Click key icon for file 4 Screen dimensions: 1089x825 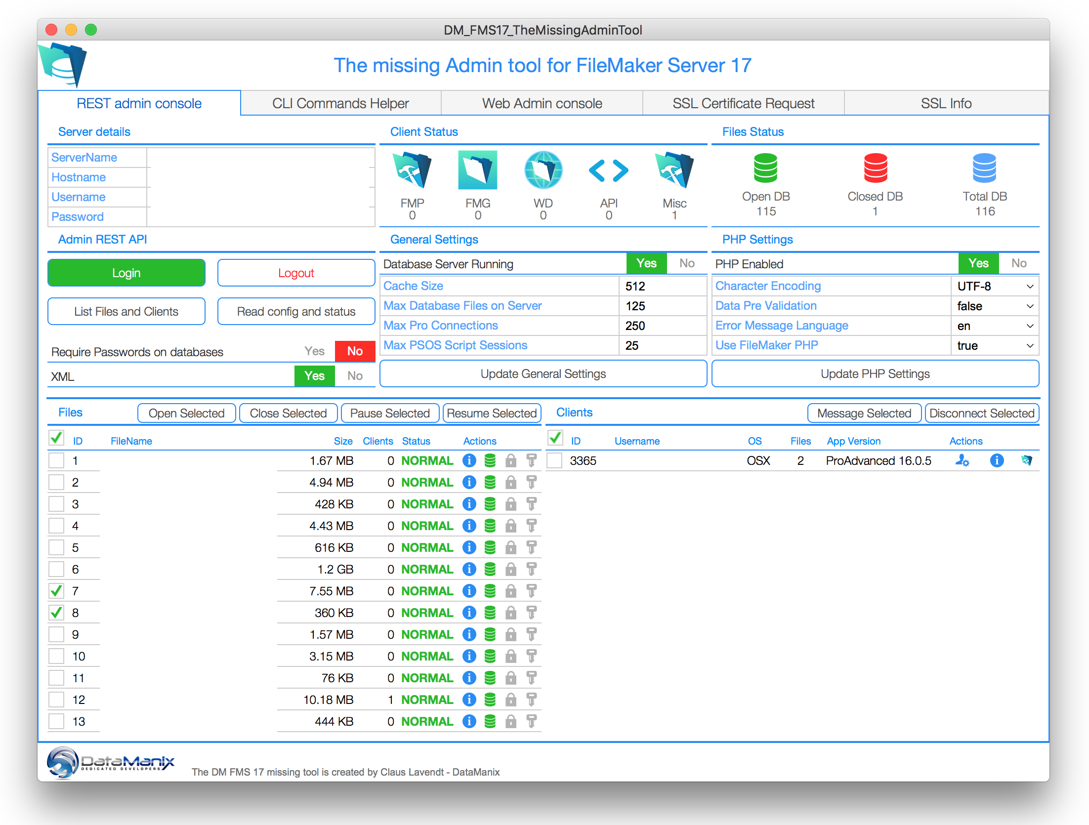[532, 526]
